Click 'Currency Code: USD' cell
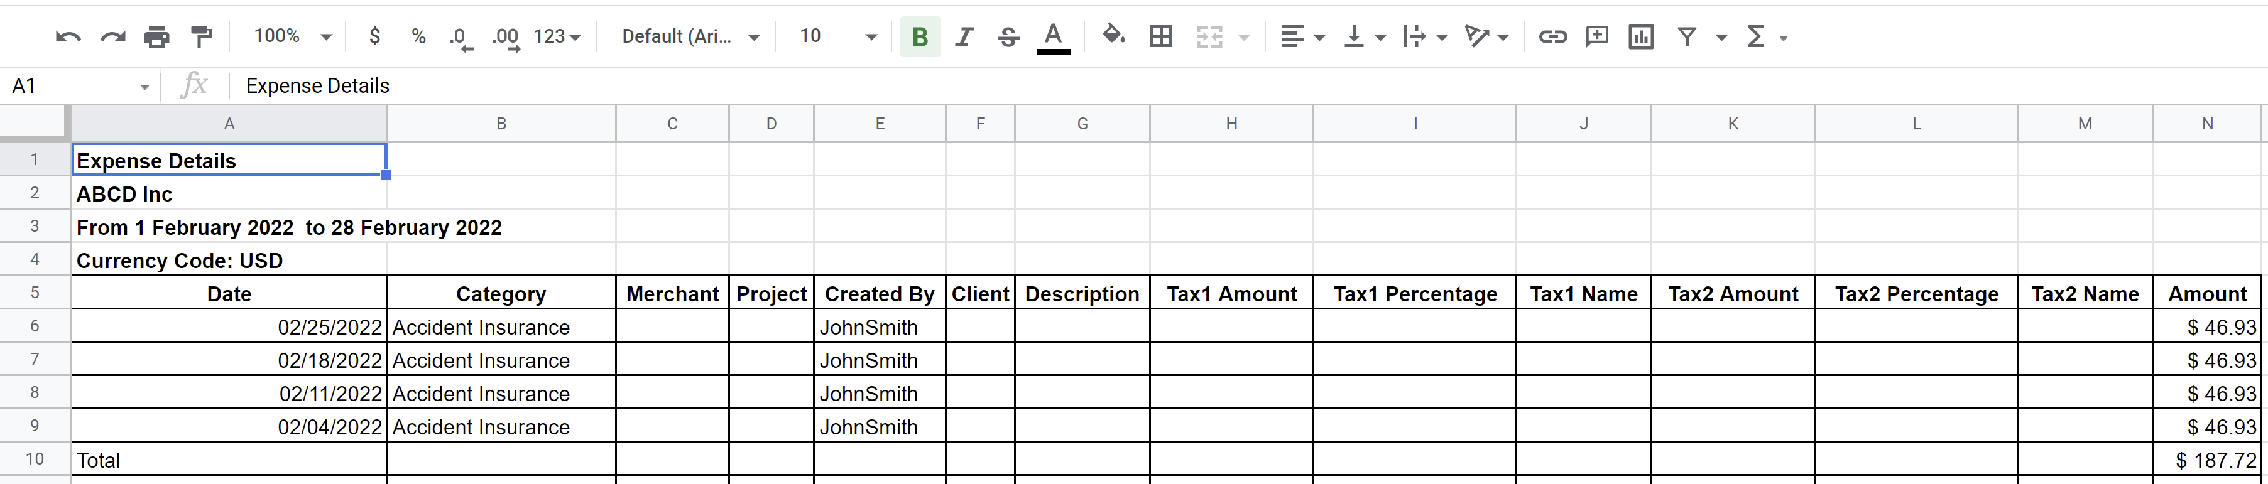Screen dimensions: 2268x484 pos(229,260)
